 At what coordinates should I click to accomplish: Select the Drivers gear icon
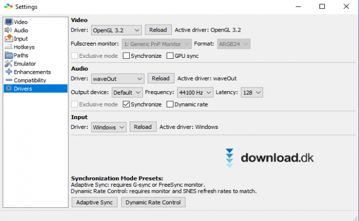click(x=9, y=89)
